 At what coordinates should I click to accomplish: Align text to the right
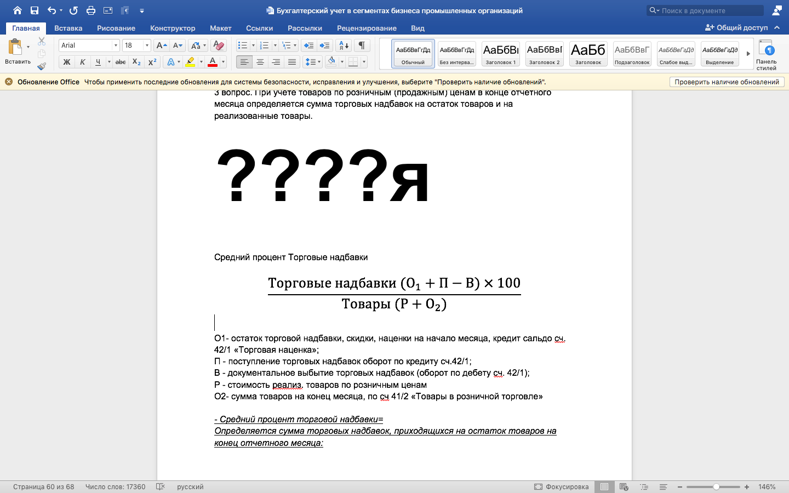(276, 62)
